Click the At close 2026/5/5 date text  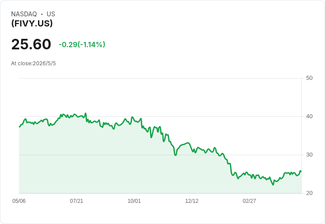coord(34,63)
